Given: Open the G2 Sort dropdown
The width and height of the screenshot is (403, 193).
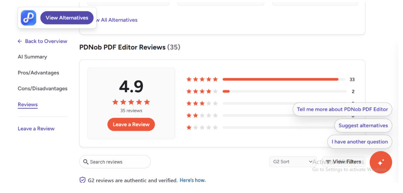Looking at the screenshot, I should (x=292, y=162).
